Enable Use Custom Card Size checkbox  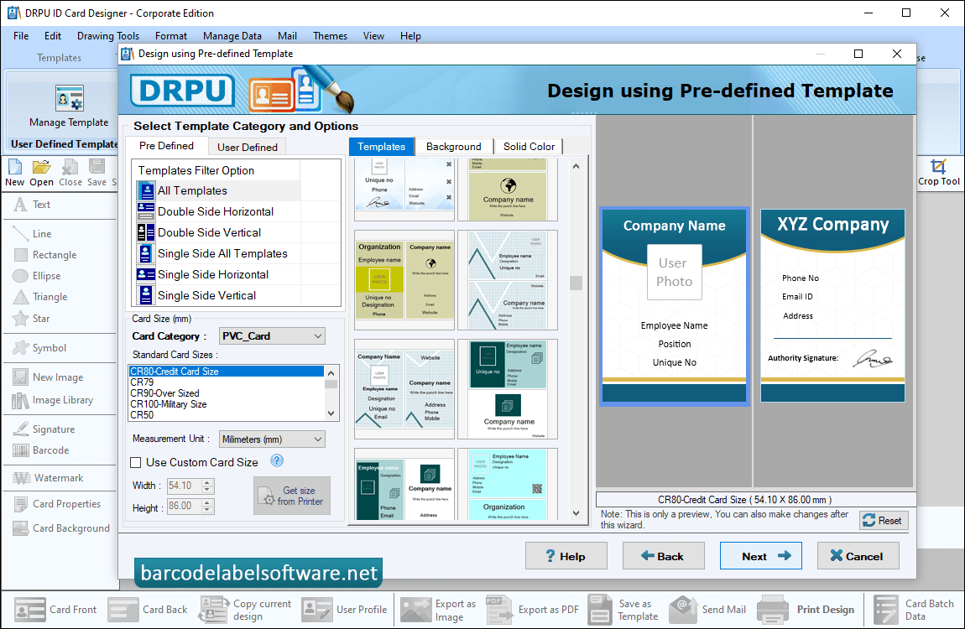(136, 462)
